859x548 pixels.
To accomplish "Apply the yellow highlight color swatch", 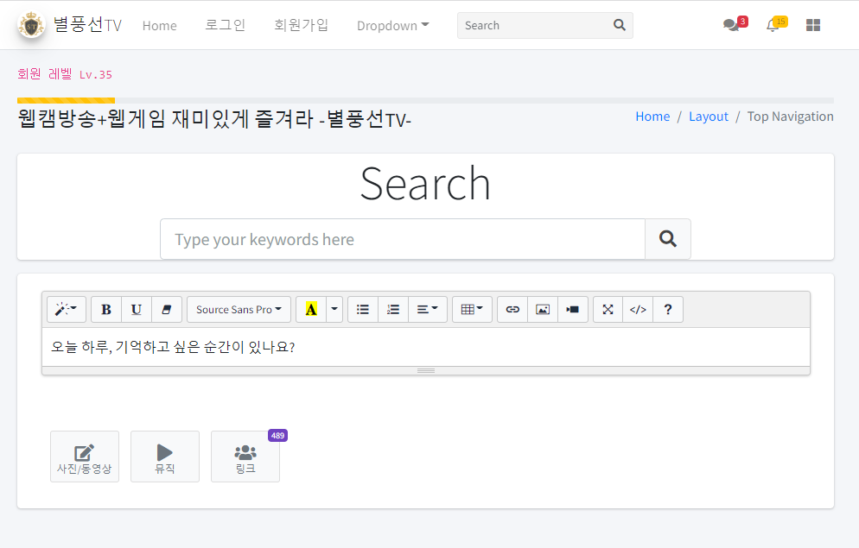I will point(311,310).
